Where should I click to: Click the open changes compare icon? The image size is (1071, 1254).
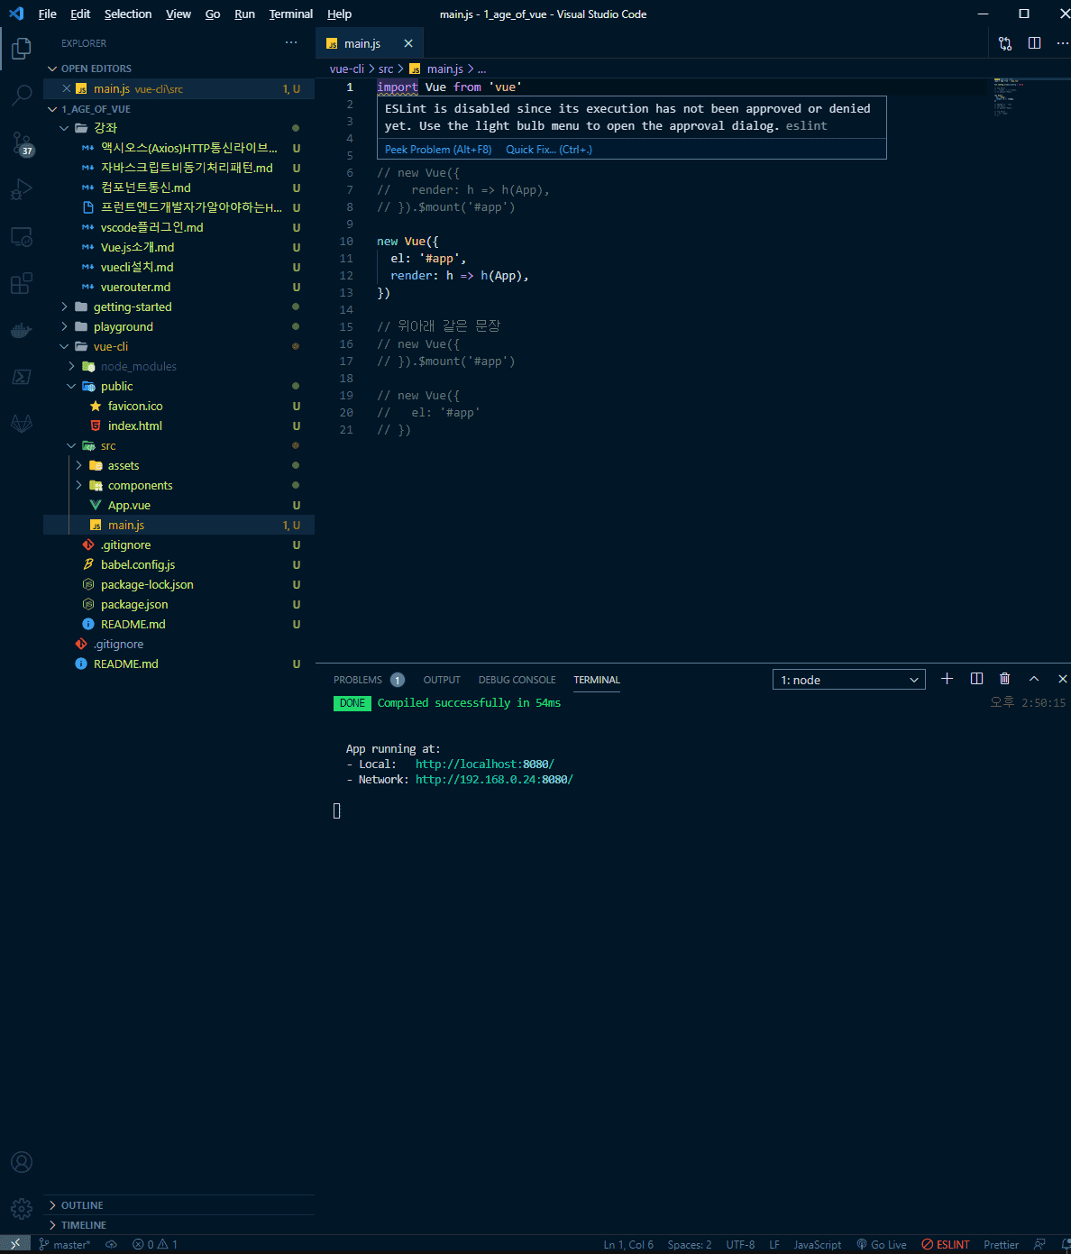[x=1005, y=43]
